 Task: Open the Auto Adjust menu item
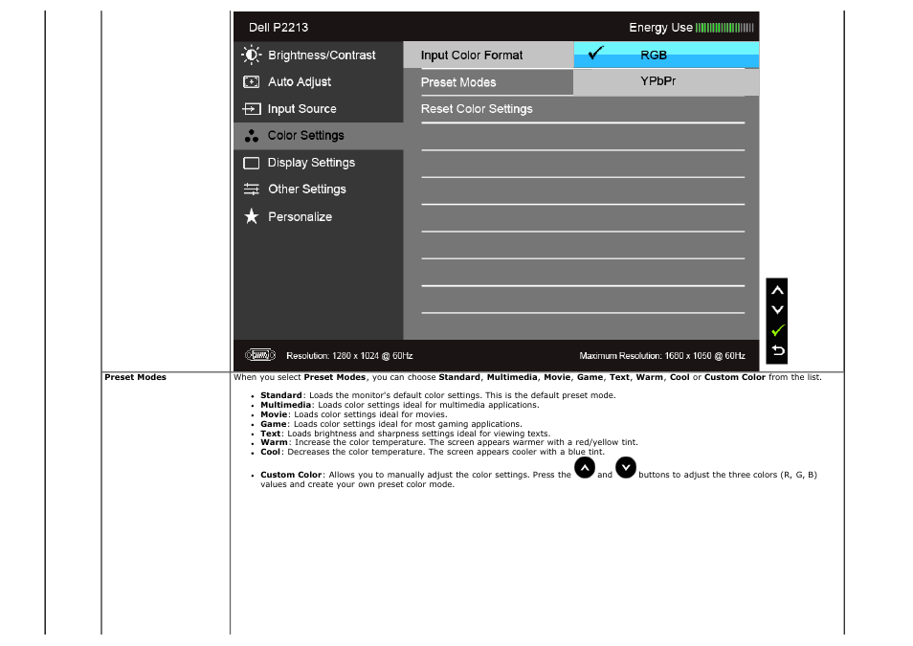pos(319,82)
